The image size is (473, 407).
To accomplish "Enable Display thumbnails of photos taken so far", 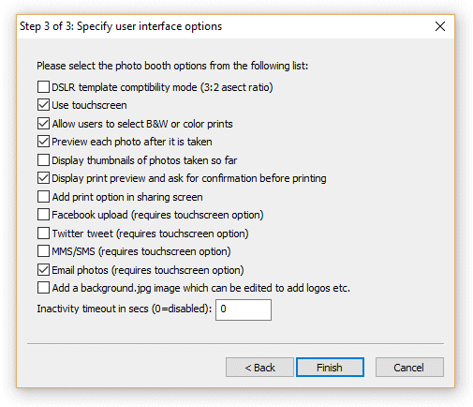I will 43,160.
